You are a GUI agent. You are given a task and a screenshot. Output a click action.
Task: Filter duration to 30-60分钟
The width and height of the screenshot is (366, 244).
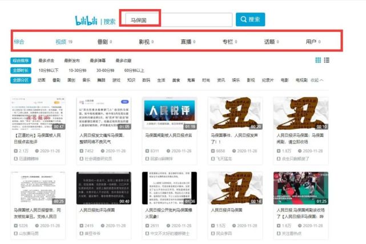coord(105,70)
